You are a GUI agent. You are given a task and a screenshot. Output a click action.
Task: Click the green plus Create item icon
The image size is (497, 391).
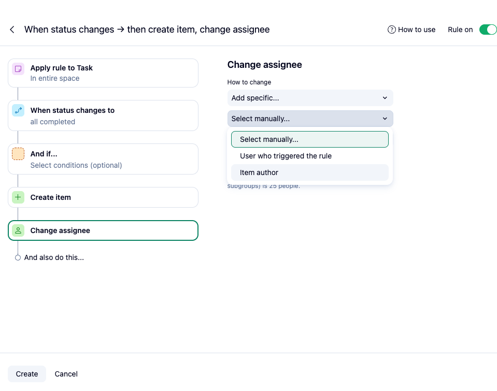(18, 197)
